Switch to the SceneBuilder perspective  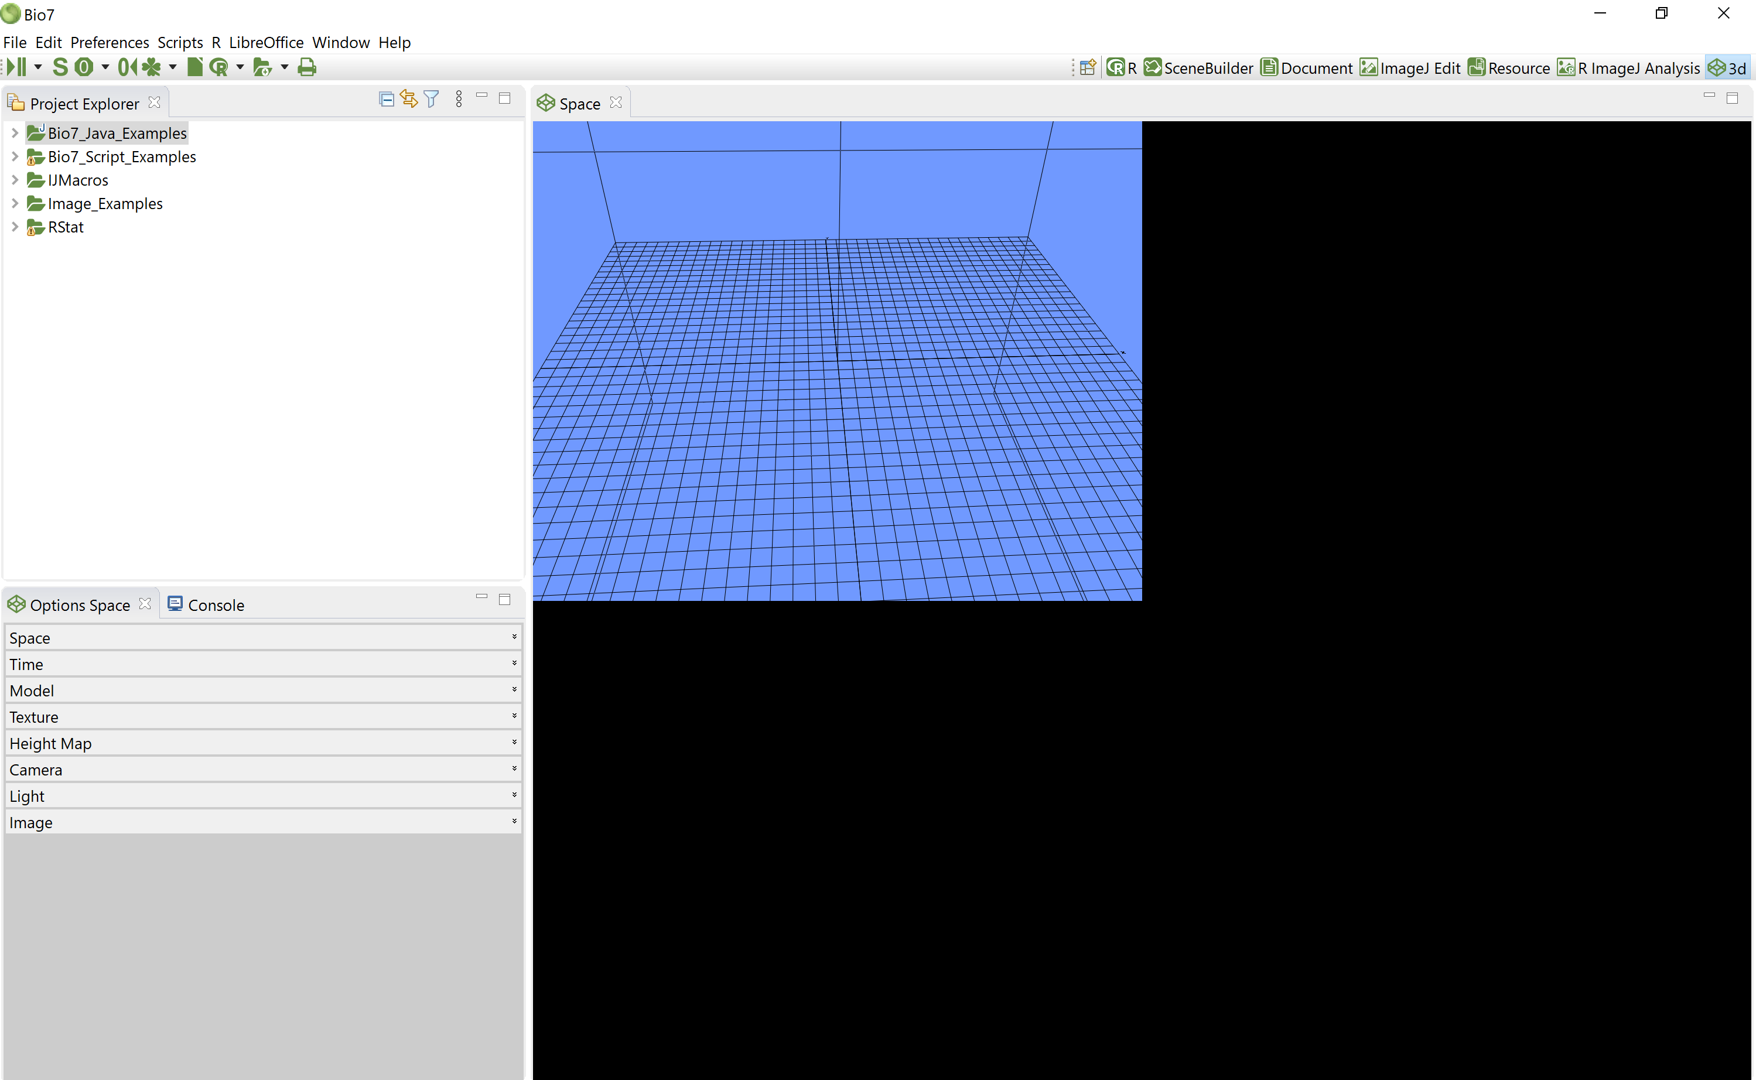pos(1198,68)
